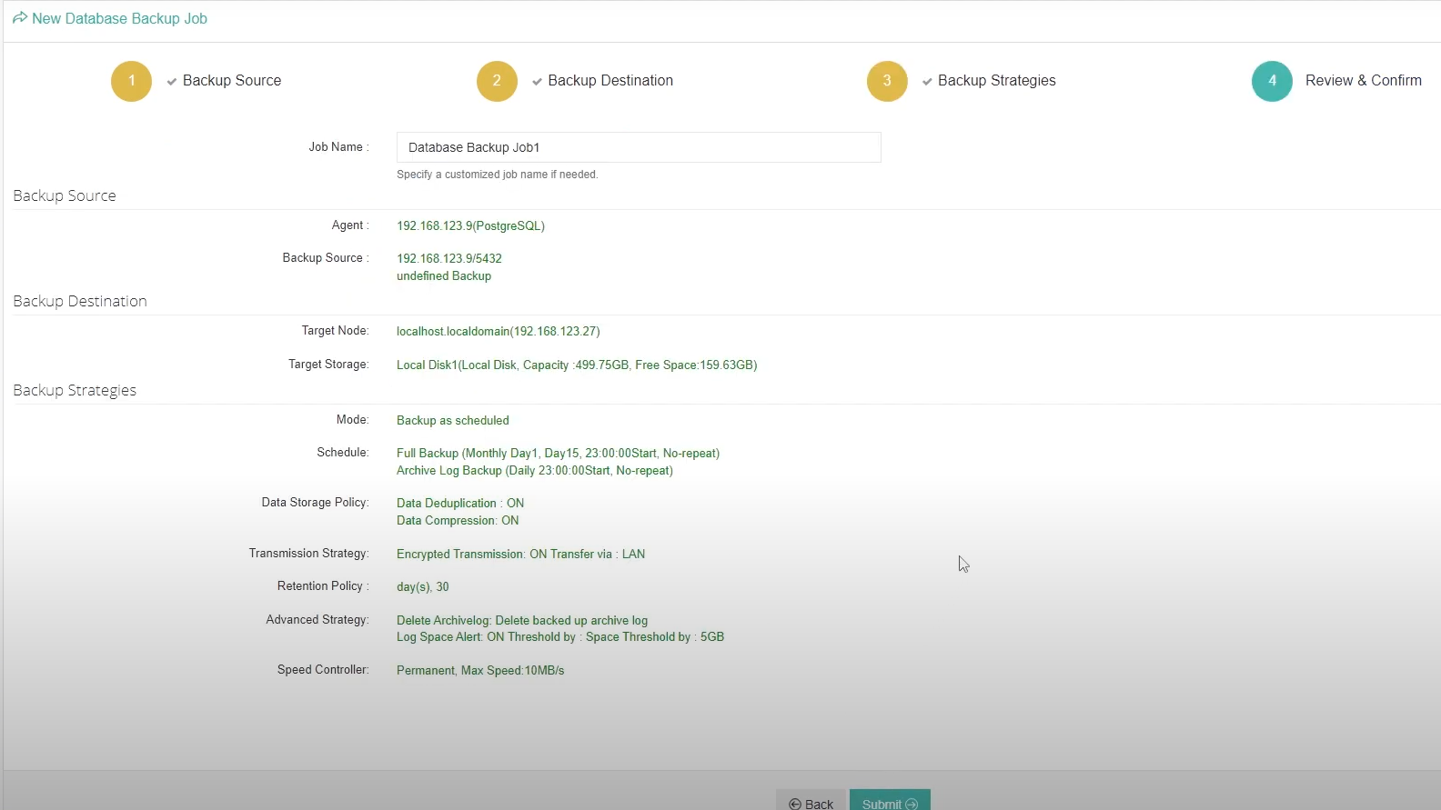
Task: Go to the Backup Destination step
Action: click(x=610, y=81)
